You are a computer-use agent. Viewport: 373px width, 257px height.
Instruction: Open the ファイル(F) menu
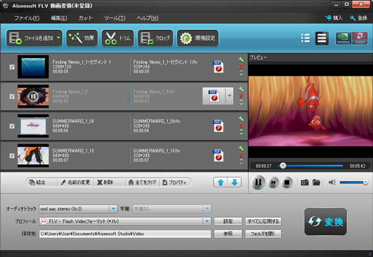[27, 18]
